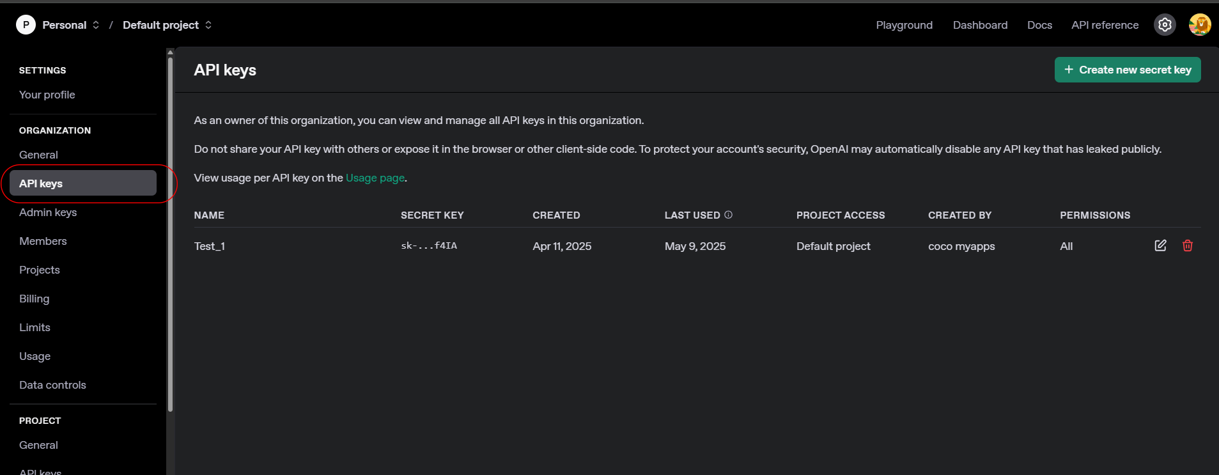Click the Apr 11, 2025 created date
The width and height of the screenshot is (1219, 475).
pos(562,246)
